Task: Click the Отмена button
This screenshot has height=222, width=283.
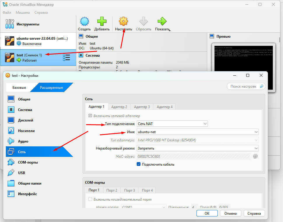Action: pos(231,213)
